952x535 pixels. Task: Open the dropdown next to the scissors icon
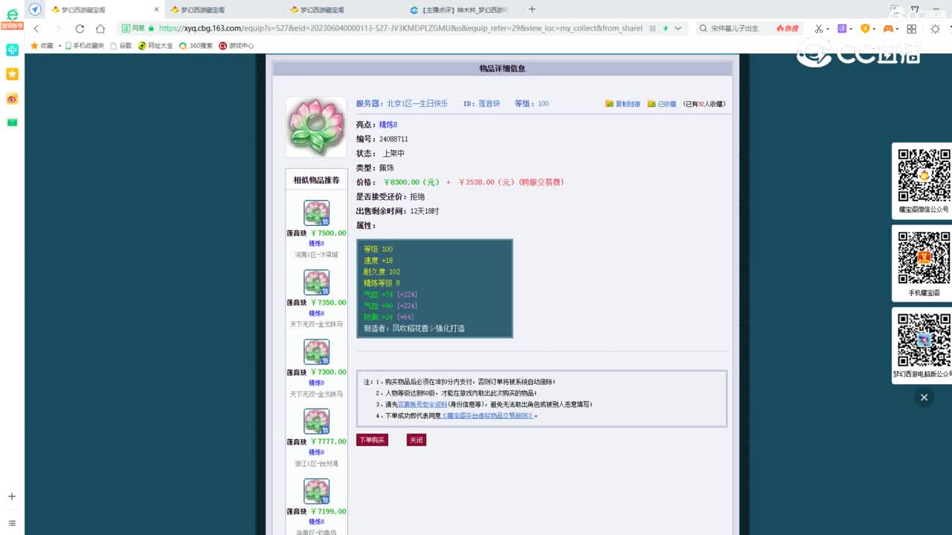pyautogui.click(x=828, y=29)
